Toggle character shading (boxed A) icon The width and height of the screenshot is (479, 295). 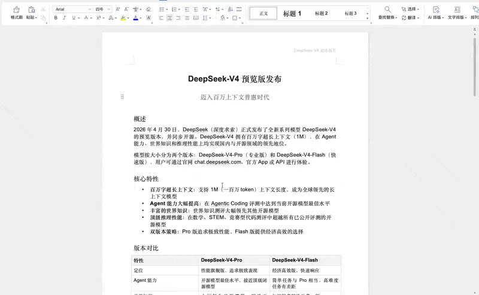click(x=148, y=18)
